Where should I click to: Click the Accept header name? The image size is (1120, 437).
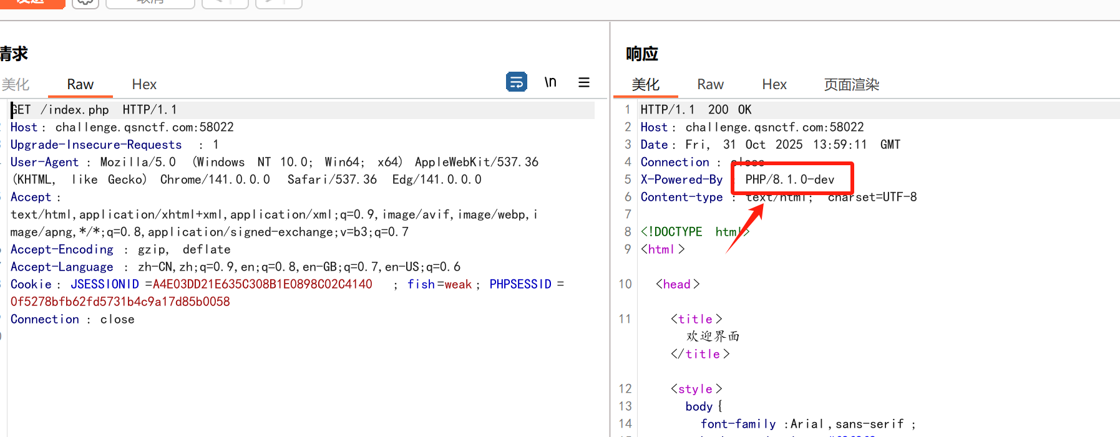point(31,197)
